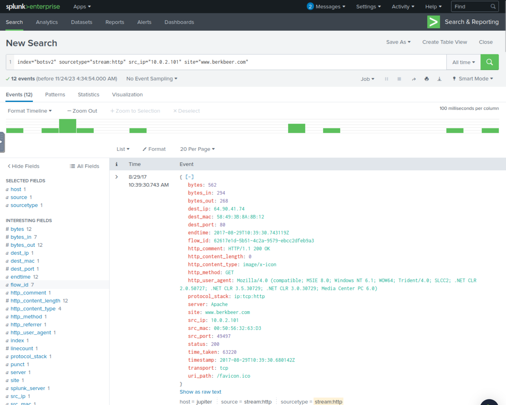
Task: Click the Find magnifier icon
Action: coord(493,6)
